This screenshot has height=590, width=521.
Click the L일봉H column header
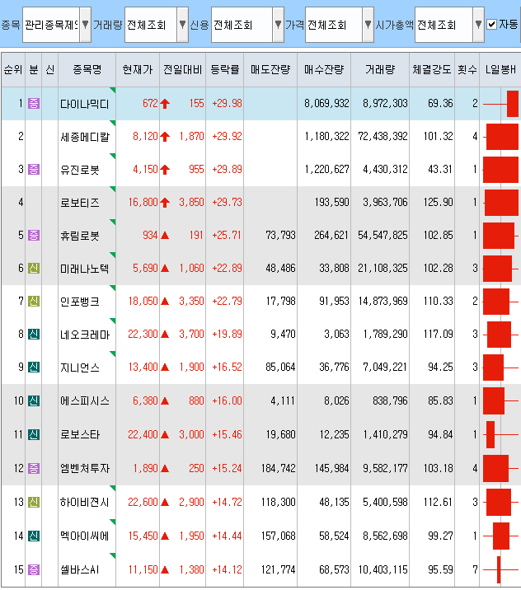(x=500, y=69)
